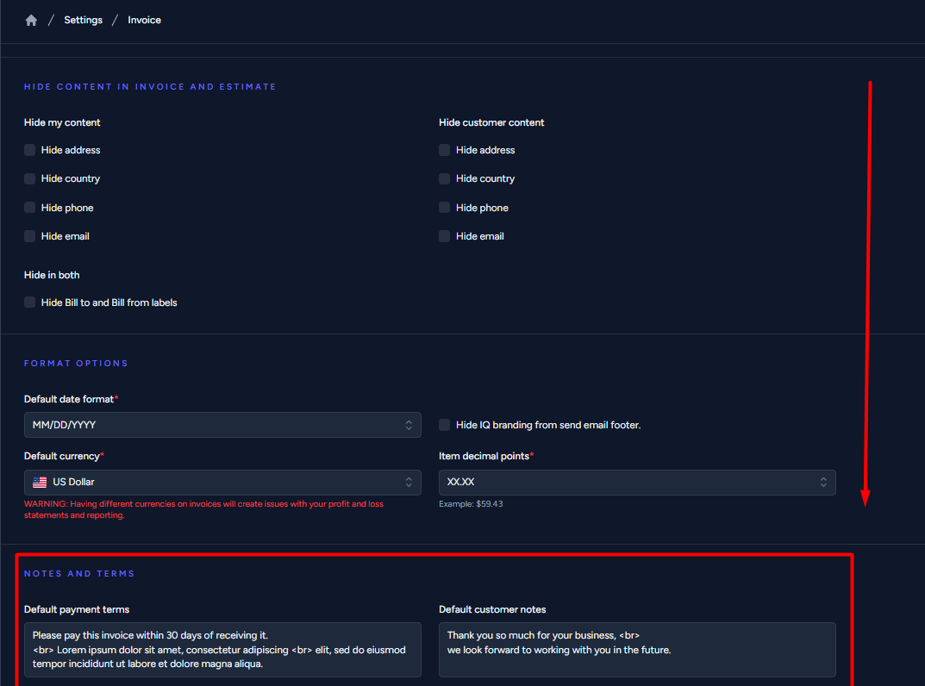The height and width of the screenshot is (686, 925).
Task: Click the chevron arrows on date format field
Action: tap(409, 425)
